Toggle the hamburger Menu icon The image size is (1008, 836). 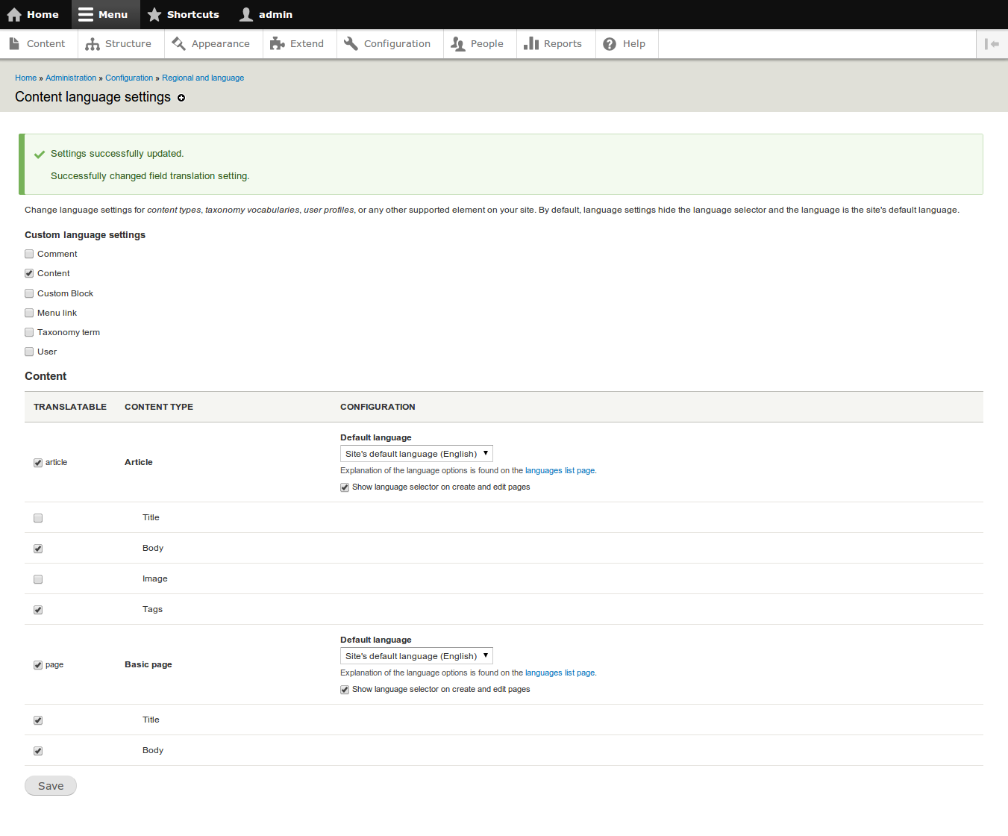(x=86, y=15)
